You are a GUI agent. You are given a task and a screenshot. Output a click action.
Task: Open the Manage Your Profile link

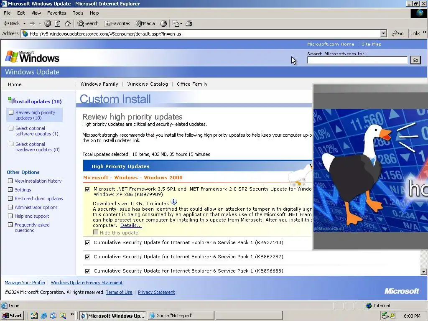(x=25, y=283)
